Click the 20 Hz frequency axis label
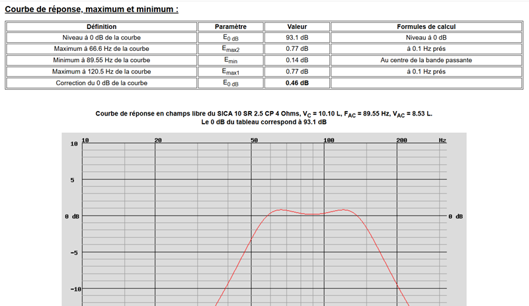The image size is (529, 306). coord(158,140)
